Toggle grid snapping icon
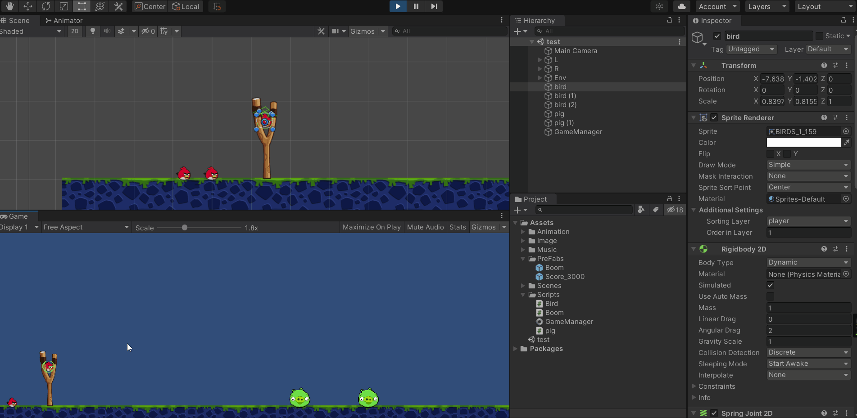This screenshot has height=418, width=857. click(217, 6)
